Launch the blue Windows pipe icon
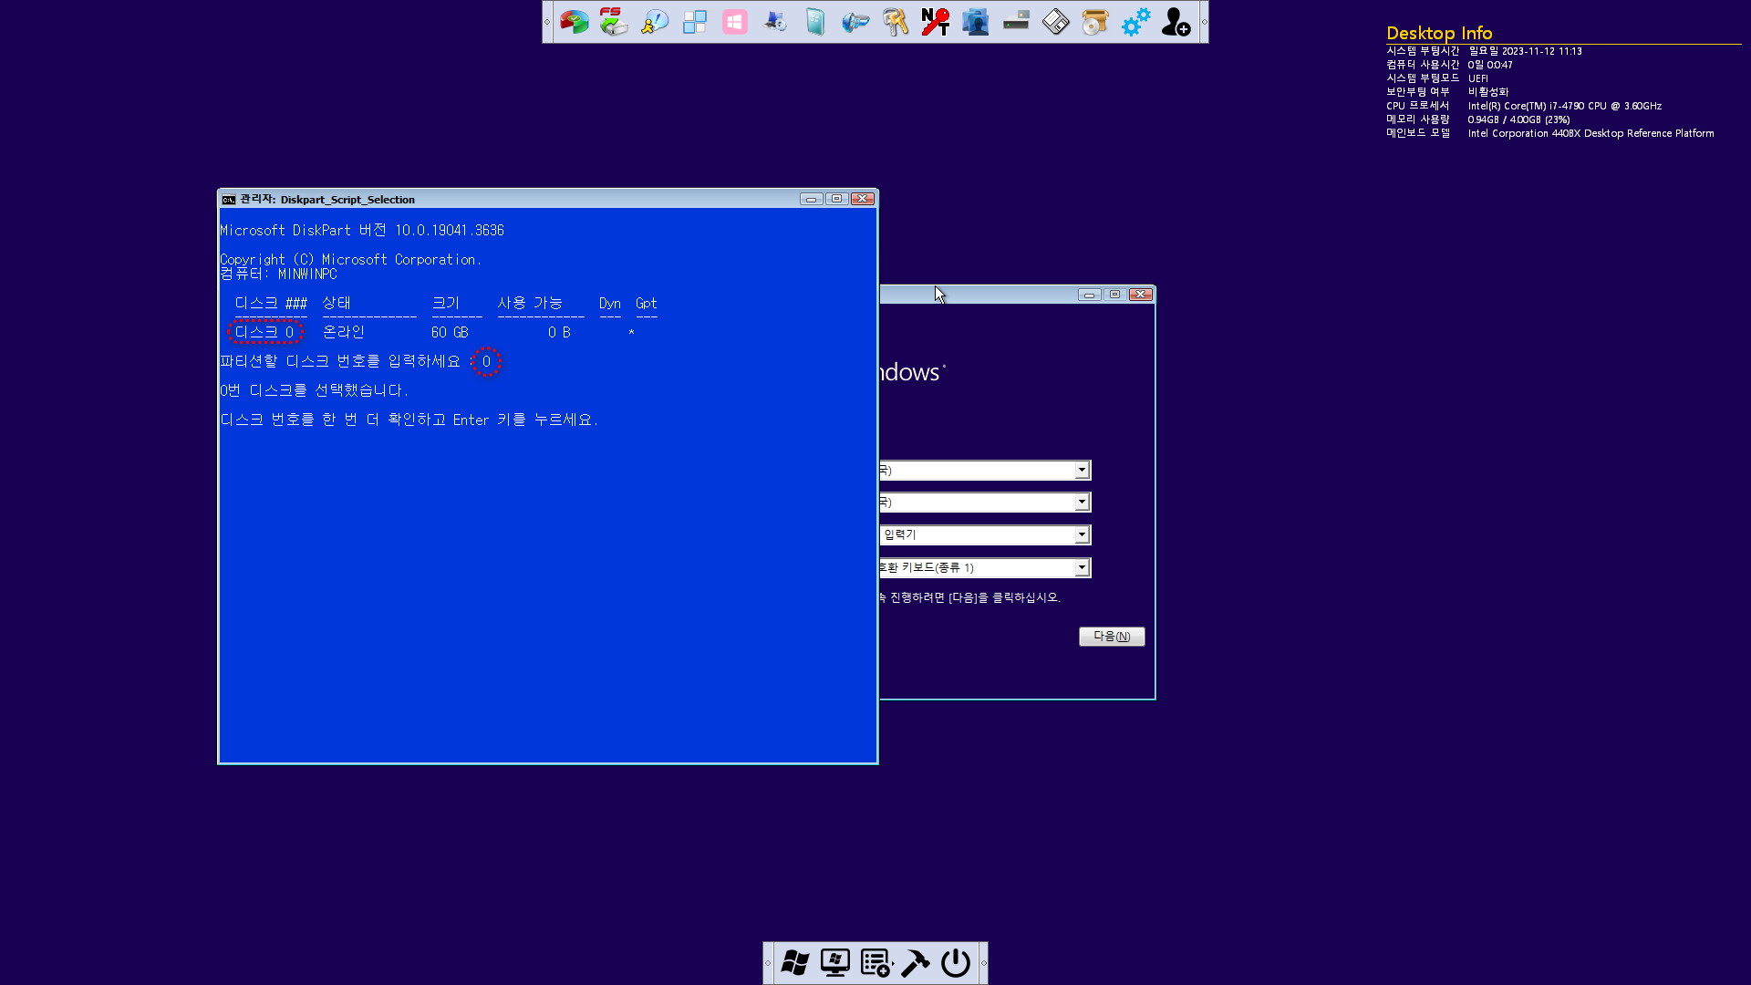 (855, 22)
